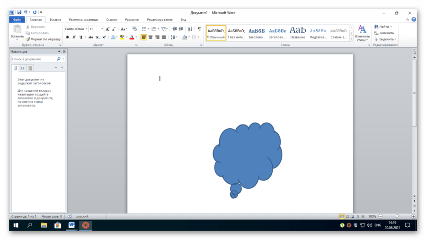426x240 pixels.
Task: Open the Вставка ribbon tab
Action: click(55, 20)
